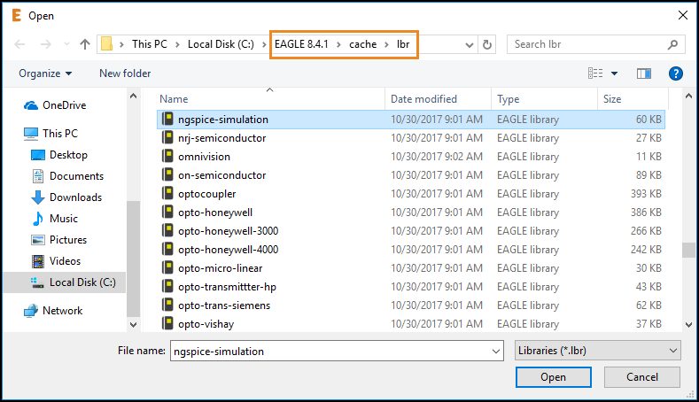Open Downloads in navigation pane
699x402 pixels.
66,197
